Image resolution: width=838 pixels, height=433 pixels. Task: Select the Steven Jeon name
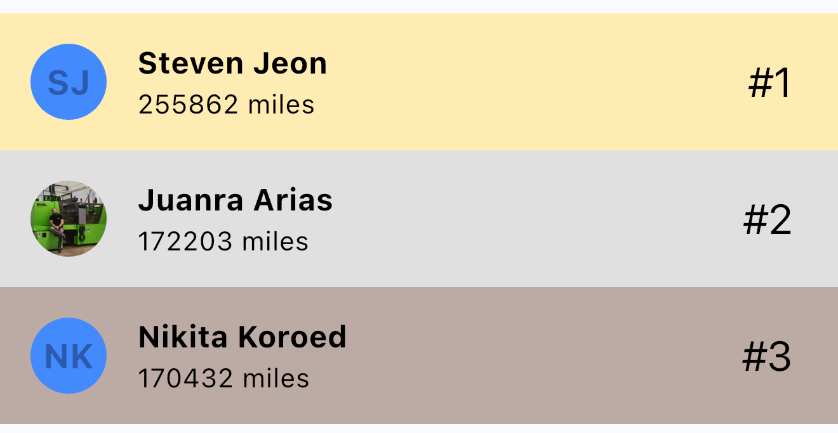(232, 63)
